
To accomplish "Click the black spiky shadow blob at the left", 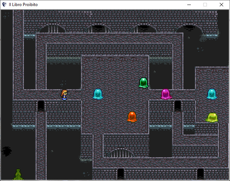I will coord(6,151).
